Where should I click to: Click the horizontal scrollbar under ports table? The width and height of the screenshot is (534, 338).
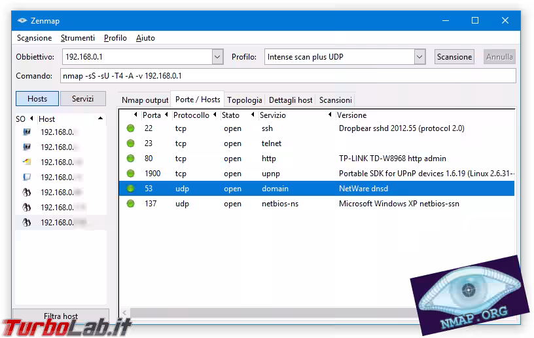(x=268, y=313)
